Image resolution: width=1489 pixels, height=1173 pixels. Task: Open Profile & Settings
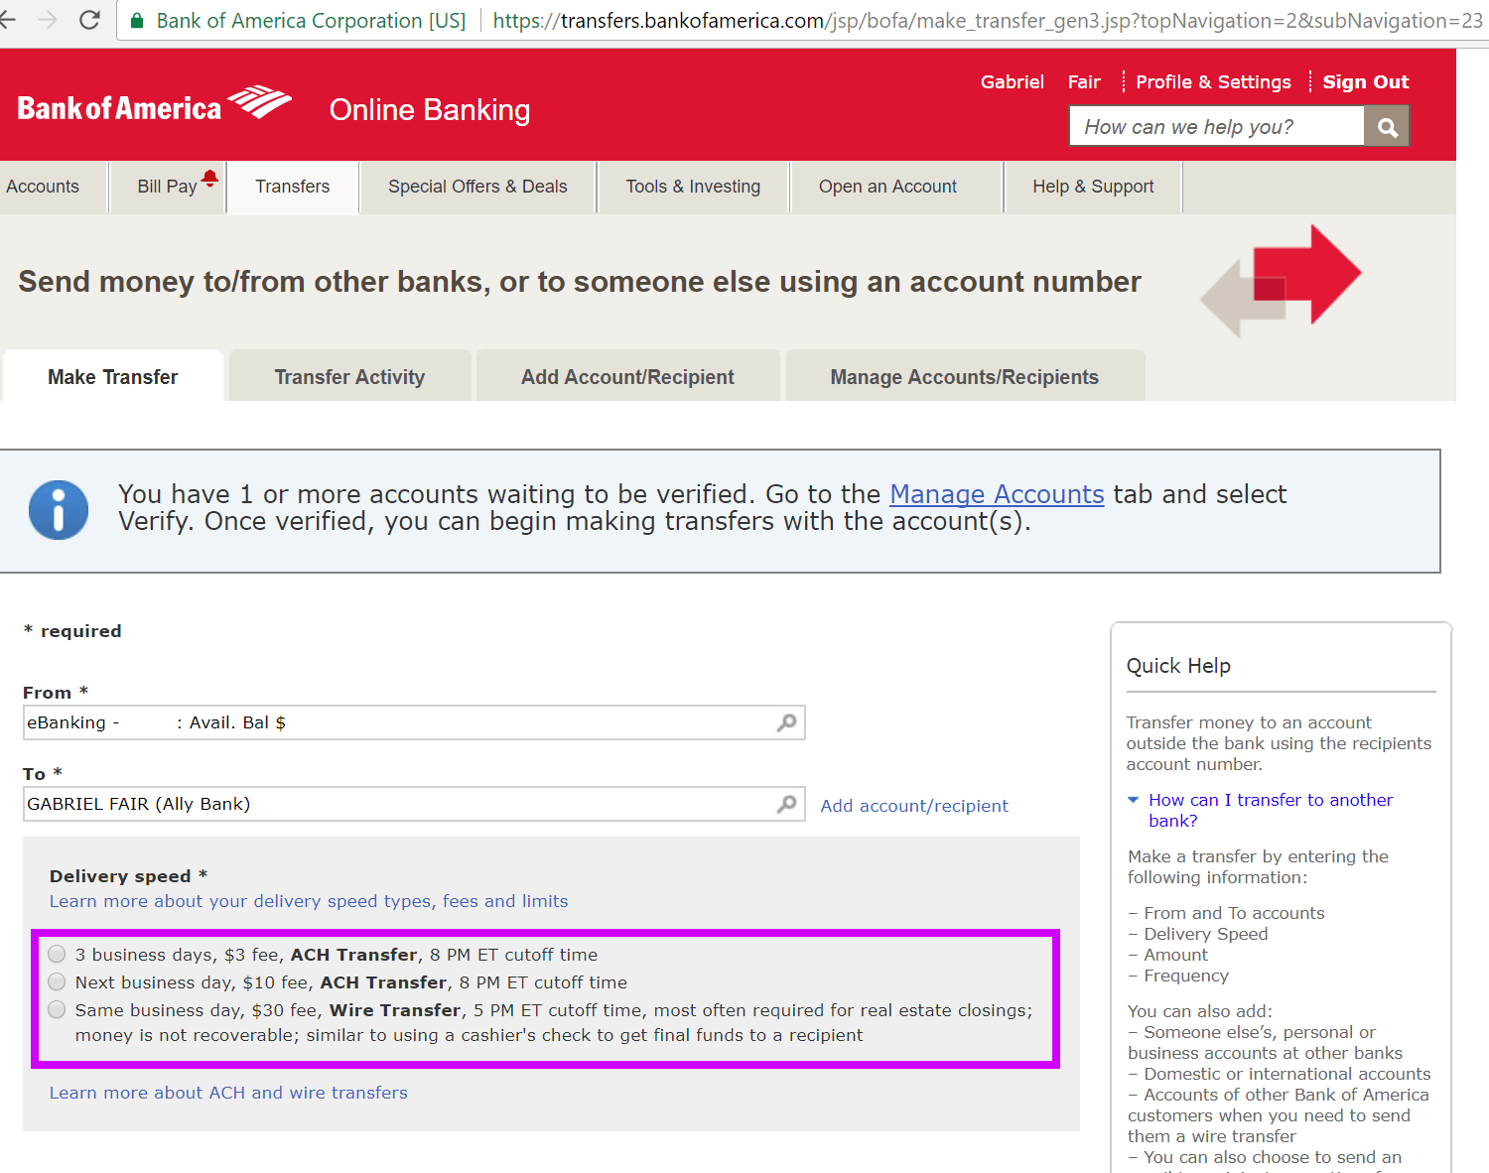(x=1213, y=82)
